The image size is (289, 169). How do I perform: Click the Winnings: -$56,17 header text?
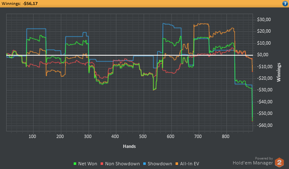(19, 3)
